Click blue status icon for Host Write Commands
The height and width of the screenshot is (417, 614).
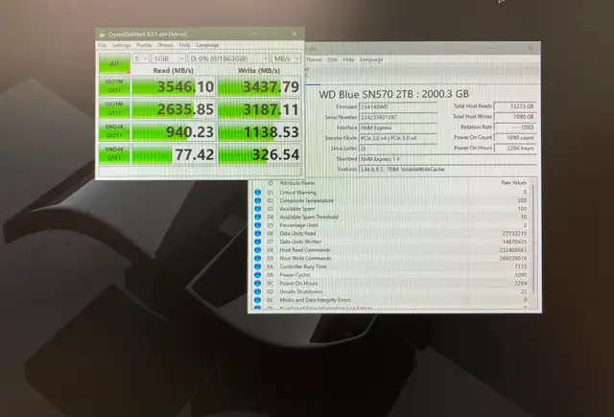258,258
